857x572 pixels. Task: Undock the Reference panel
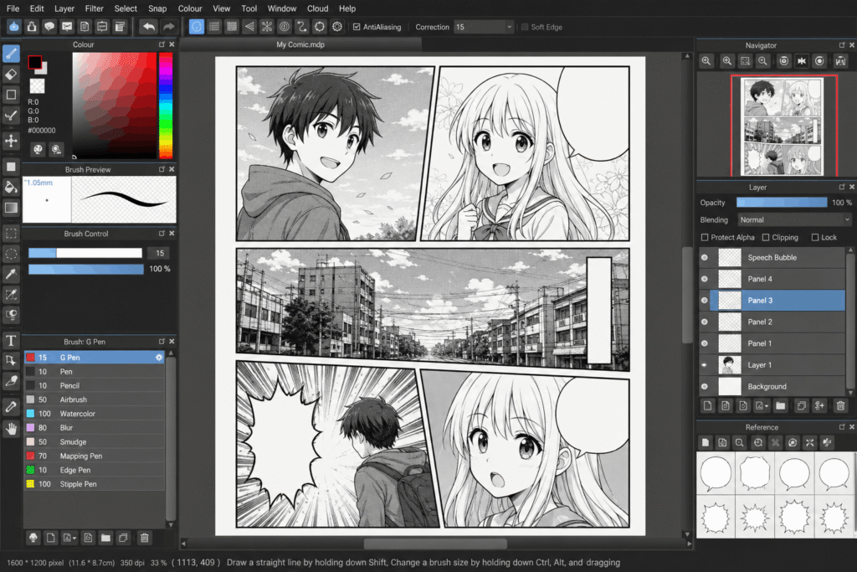pyautogui.click(x=842, y=427)
